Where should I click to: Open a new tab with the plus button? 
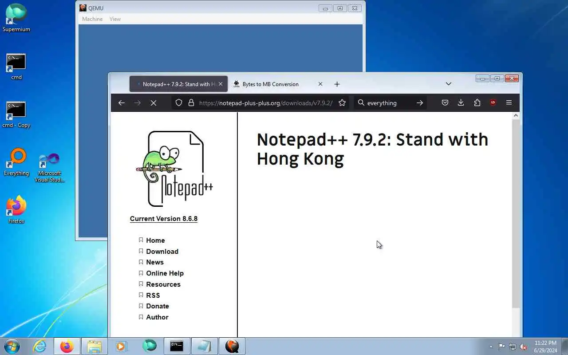[x=337, y=84]
